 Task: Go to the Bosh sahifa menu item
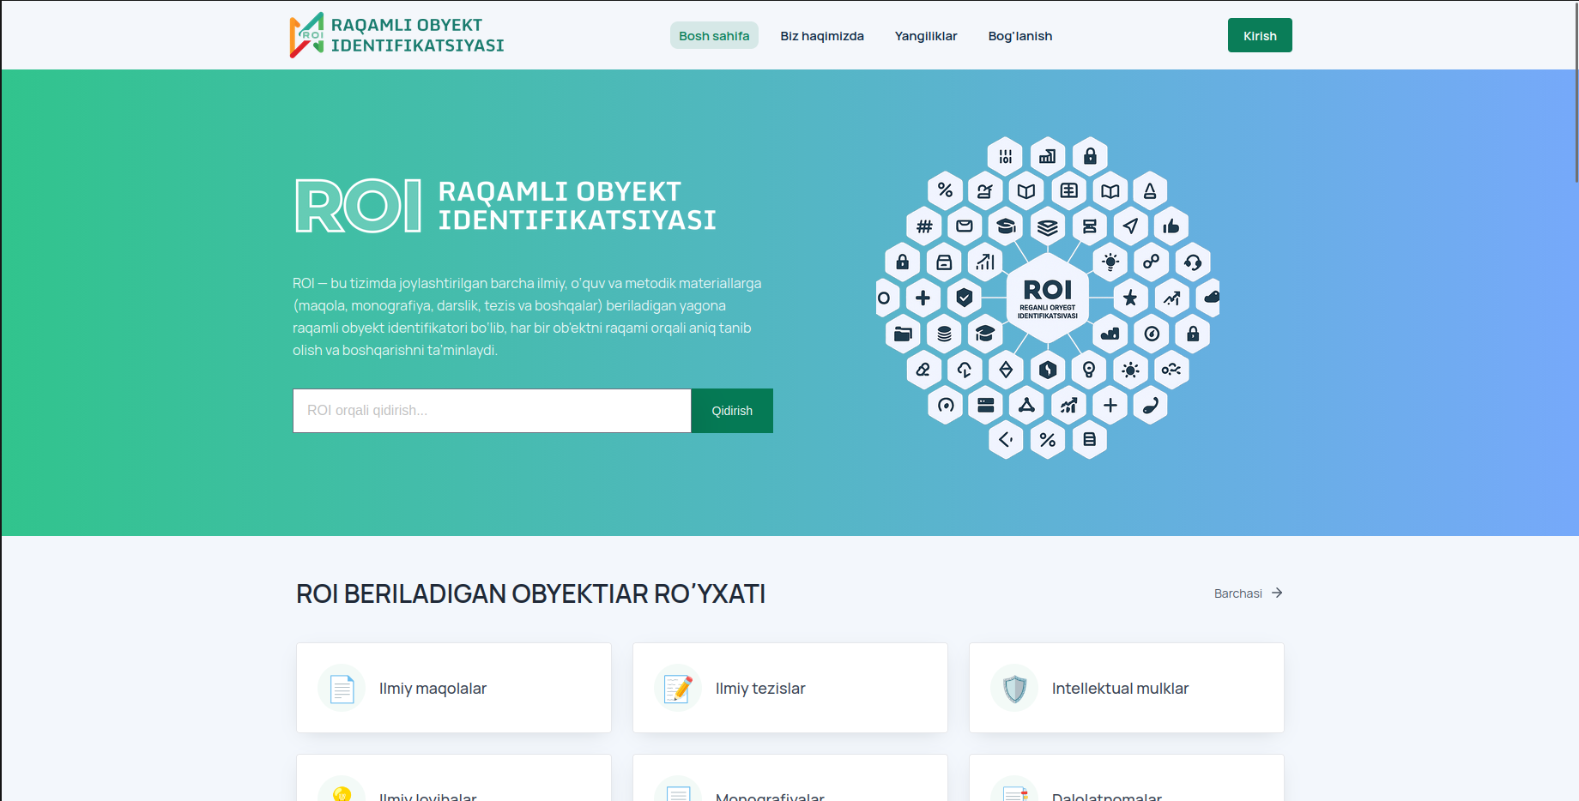click(x=713, y=36)
